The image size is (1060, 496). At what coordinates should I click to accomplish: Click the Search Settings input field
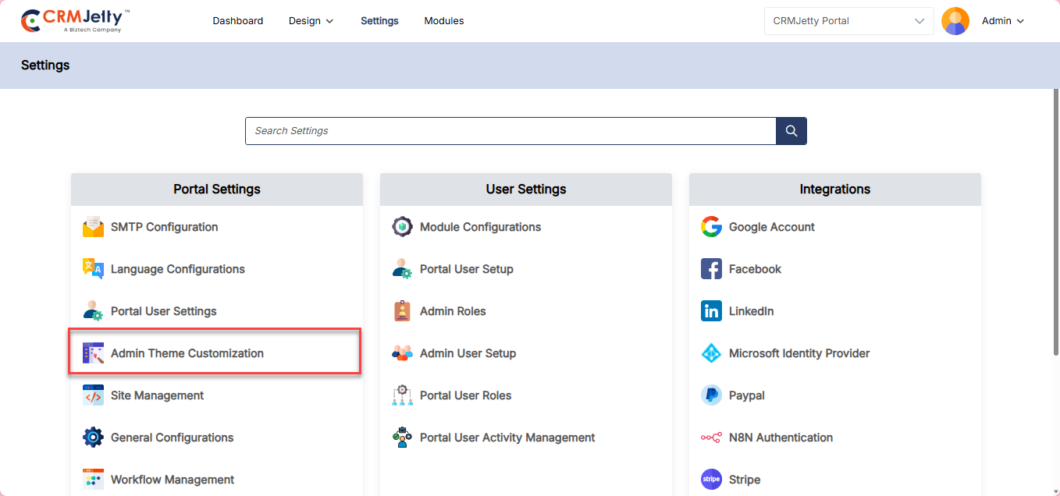coord(510,131)
